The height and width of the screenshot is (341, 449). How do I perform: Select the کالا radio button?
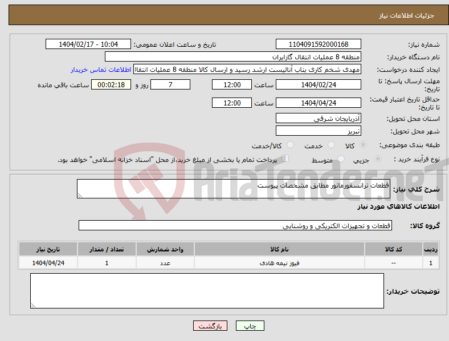pos(363,145)
